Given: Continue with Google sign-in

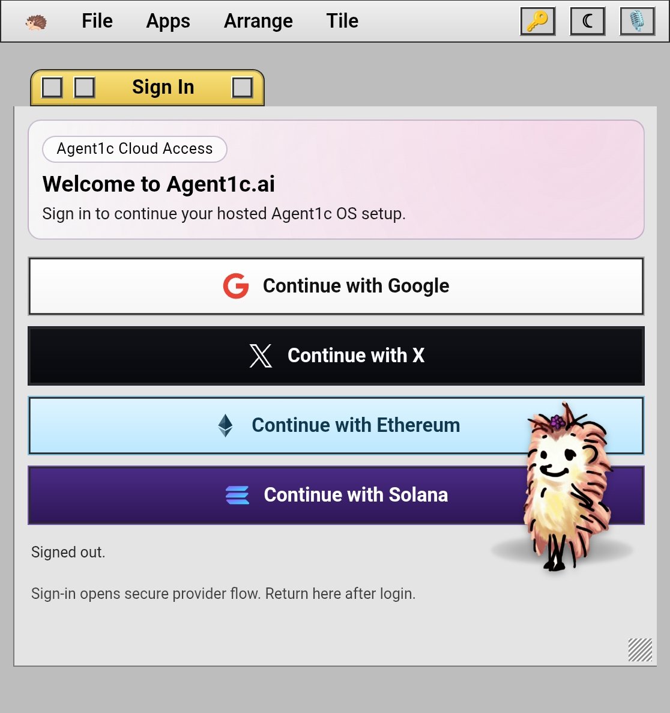Looking at the screenshot, I should tap(336, 286).
